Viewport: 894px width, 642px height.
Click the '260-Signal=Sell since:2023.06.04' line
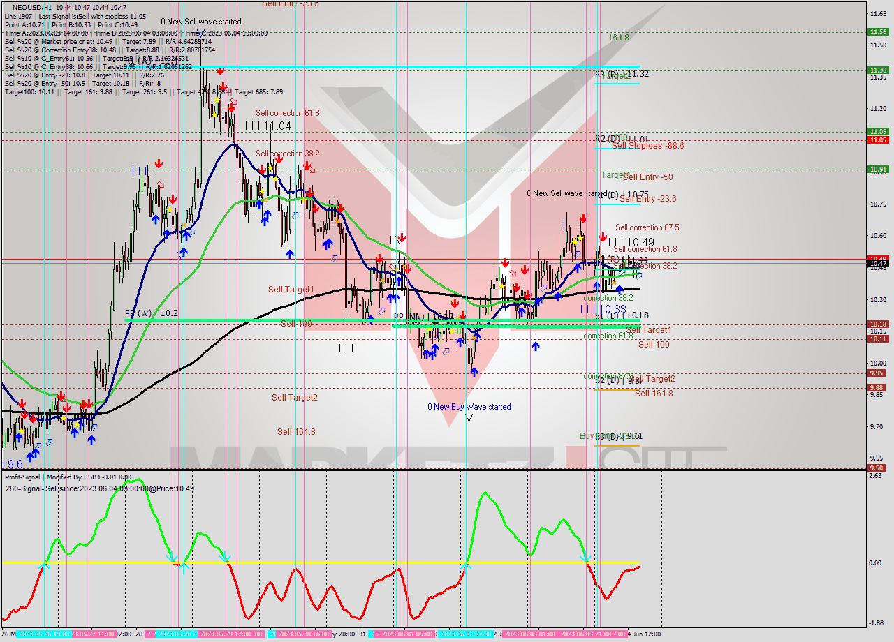100,488
